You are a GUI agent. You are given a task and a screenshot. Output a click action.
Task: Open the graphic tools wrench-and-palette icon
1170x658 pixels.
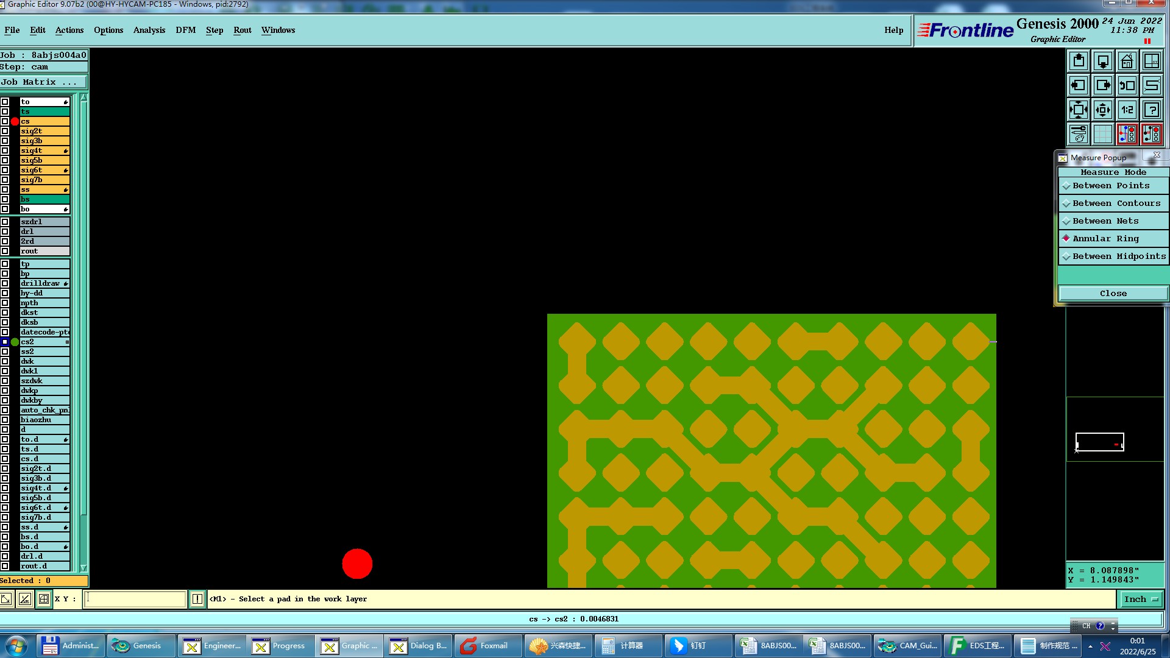click(x=1078, y=134)
